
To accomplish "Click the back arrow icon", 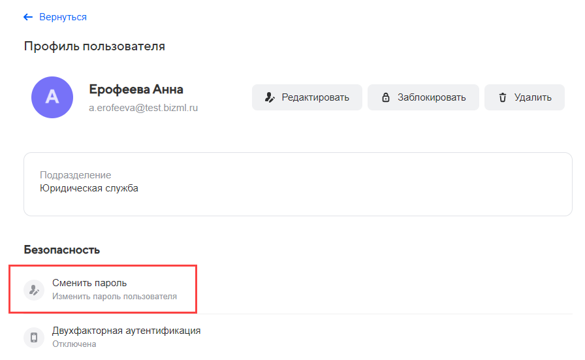I will click(x=28, y=17).
